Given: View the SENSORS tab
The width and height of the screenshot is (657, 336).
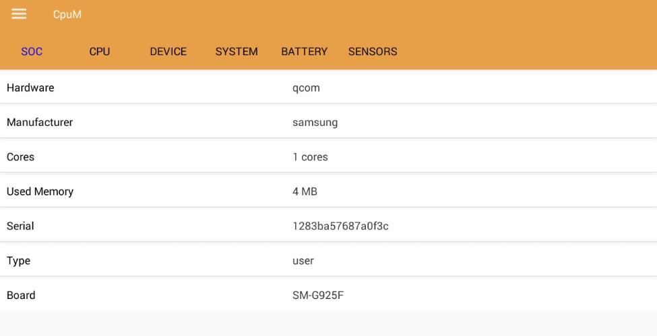Looking at the screenshot, I should coord(373,52).
